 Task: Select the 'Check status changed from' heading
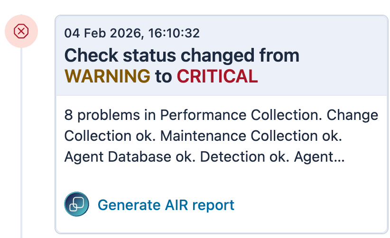click(x=182, y=55)
